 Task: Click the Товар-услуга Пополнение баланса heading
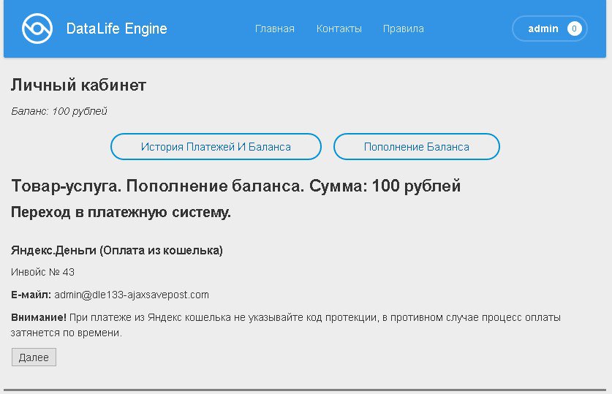point(235,186)
